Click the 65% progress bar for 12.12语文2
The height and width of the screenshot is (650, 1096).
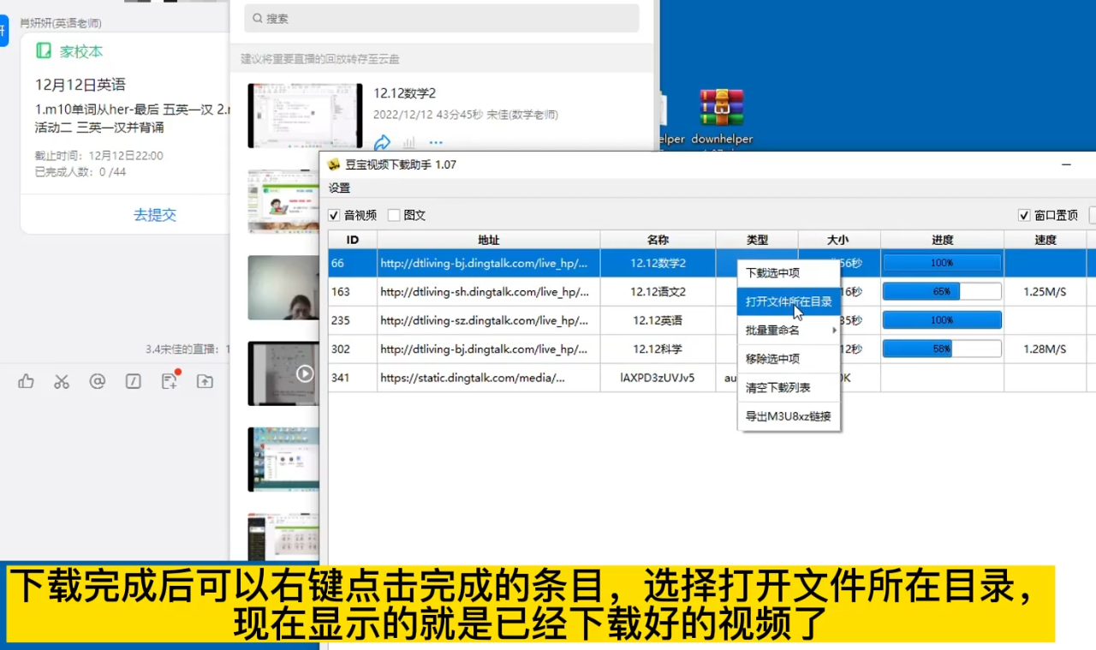[x=942, y=291]
